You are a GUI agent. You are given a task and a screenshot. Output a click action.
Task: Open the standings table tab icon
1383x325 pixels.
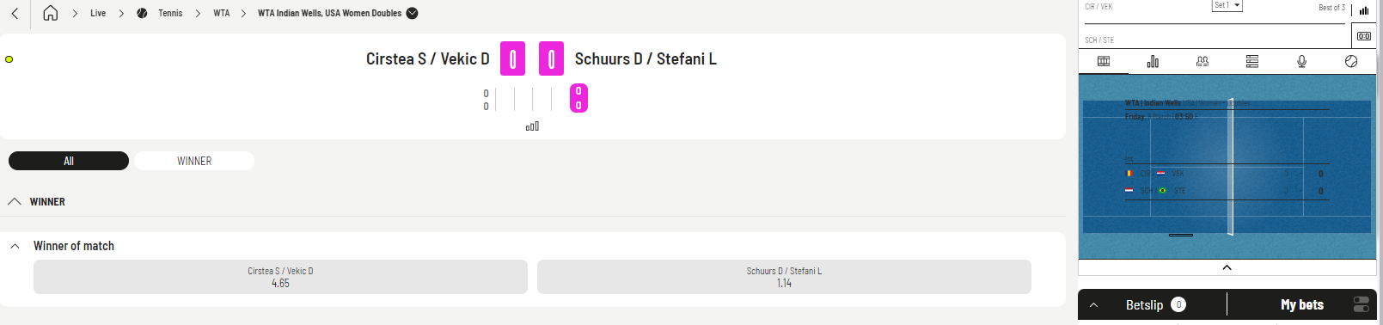1252,61
